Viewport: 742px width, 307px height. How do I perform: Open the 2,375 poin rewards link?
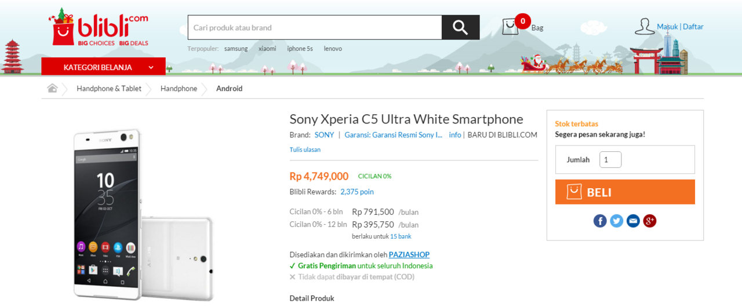point(357,192)
